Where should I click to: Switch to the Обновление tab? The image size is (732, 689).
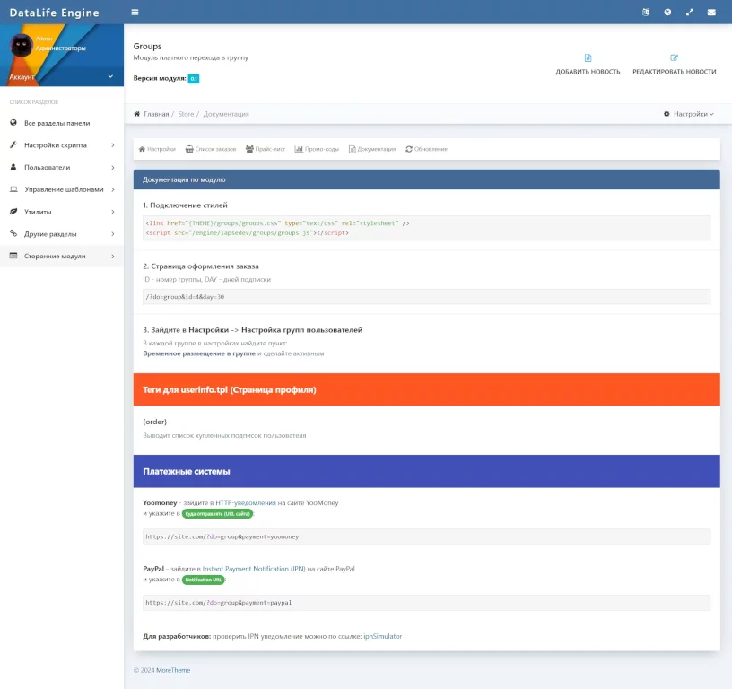pos(426,149)
